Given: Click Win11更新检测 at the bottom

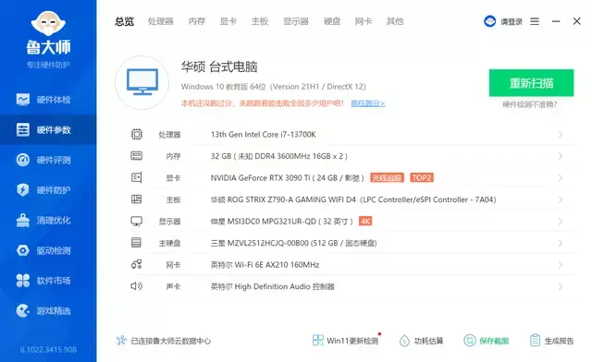Looking at the screenshot, I should [x=345, y=341].
